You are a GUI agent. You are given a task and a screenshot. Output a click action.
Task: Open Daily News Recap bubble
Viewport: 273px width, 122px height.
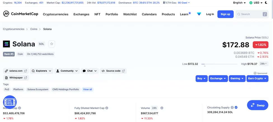pos(10,102)
